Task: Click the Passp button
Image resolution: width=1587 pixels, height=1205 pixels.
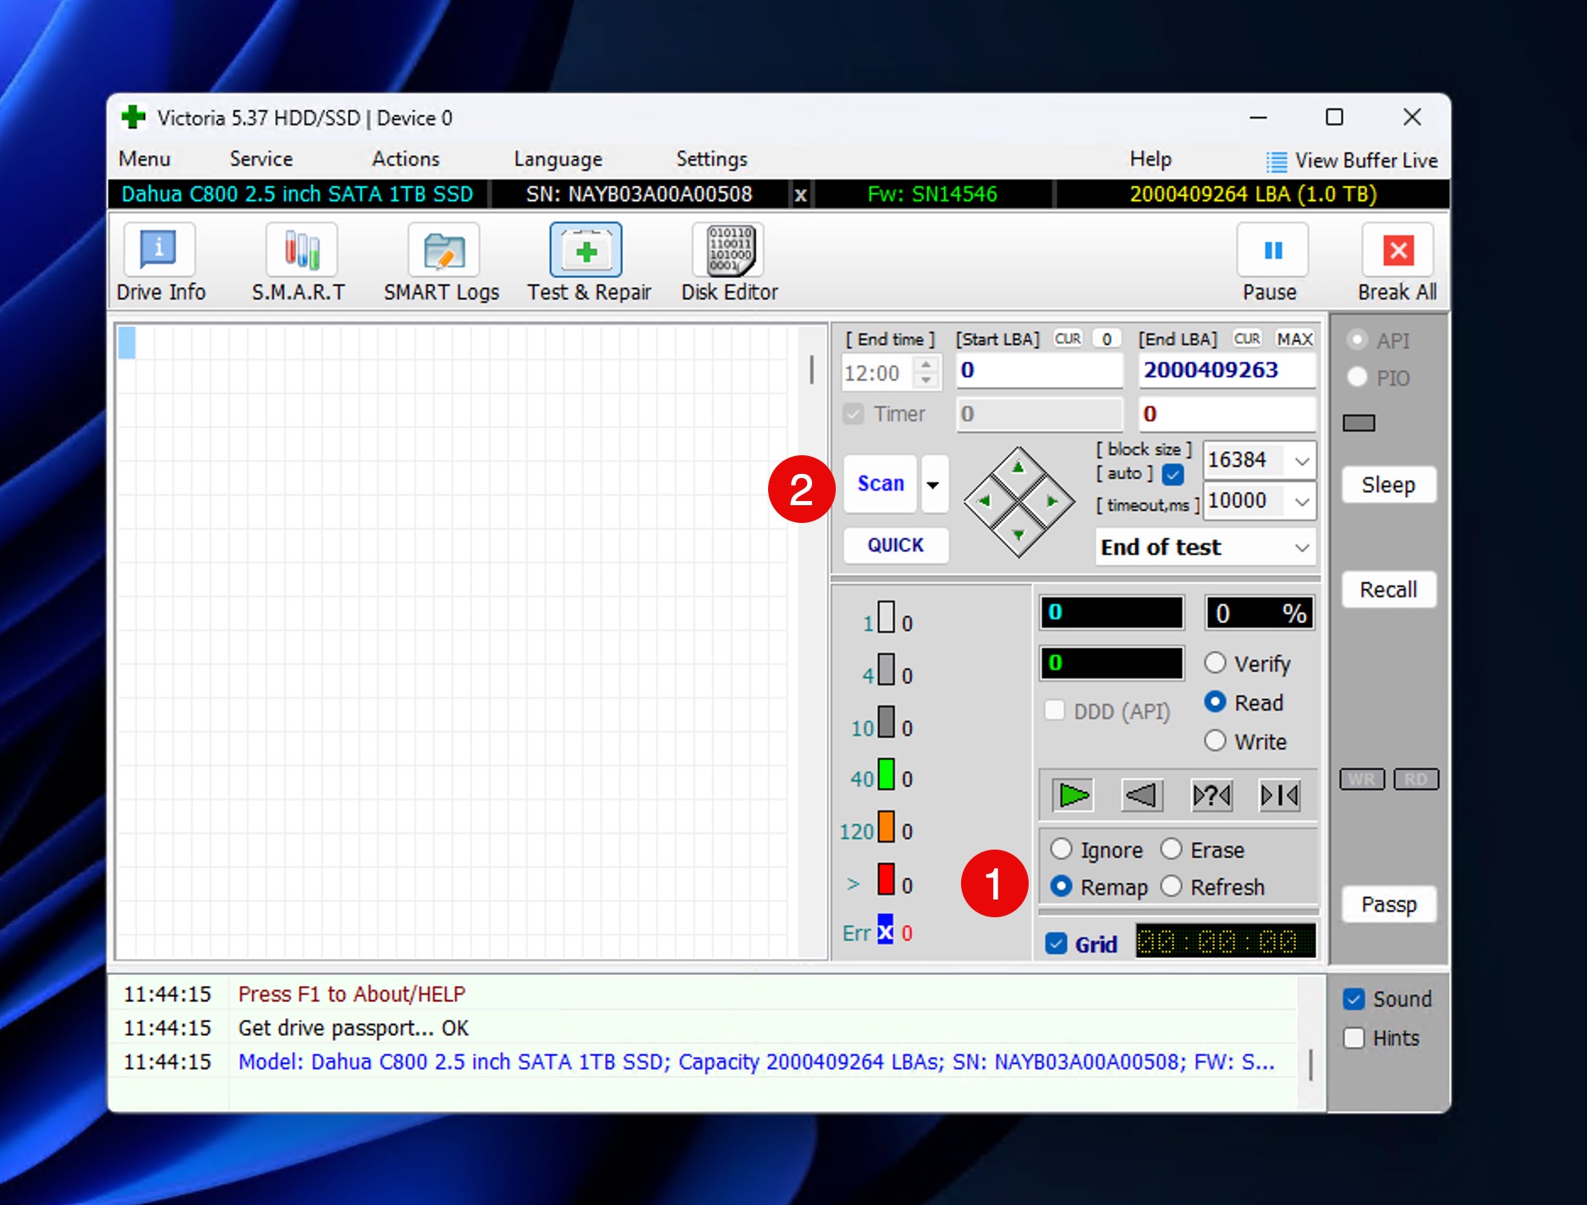Action: pyautogui.click(x=1388, y=905)
